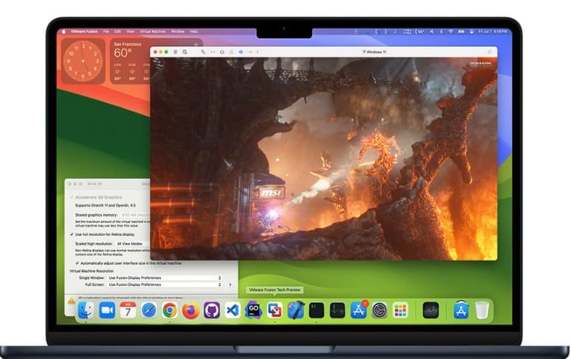
Task: Click the clock widget on the desktop
Action: (83, 61)
